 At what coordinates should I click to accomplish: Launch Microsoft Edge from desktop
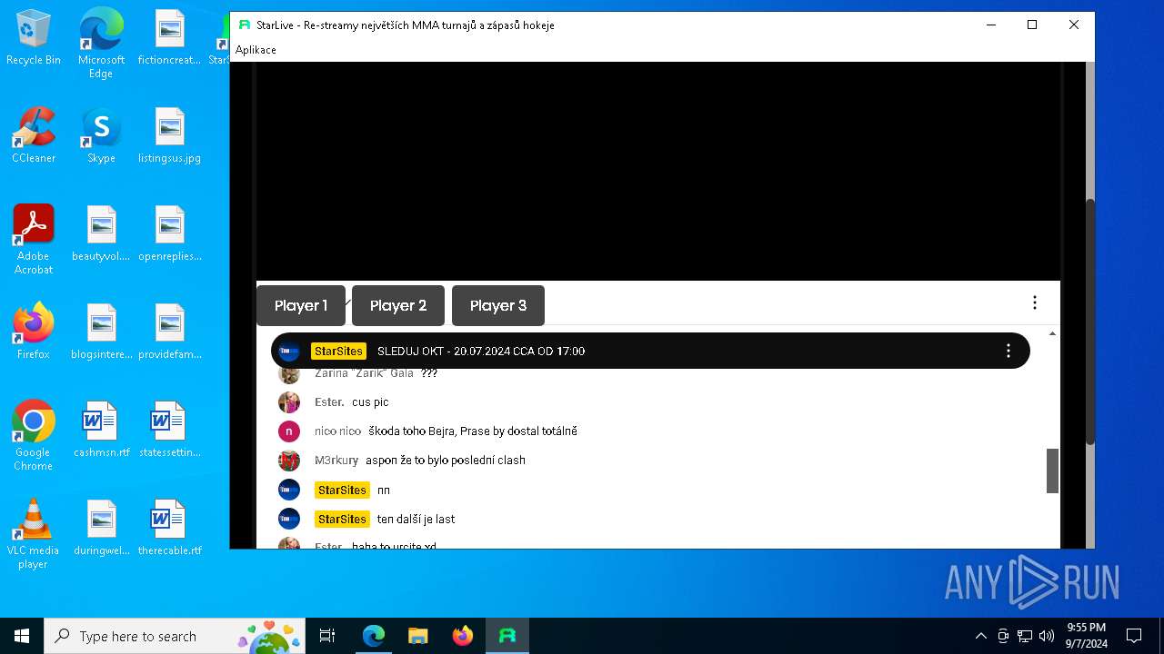click(101, 43)
